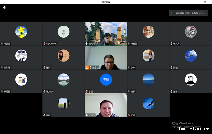212x134 pixels.
Task: Click the microphone icon next to 王德东
Action: click(x=87, y=115)
